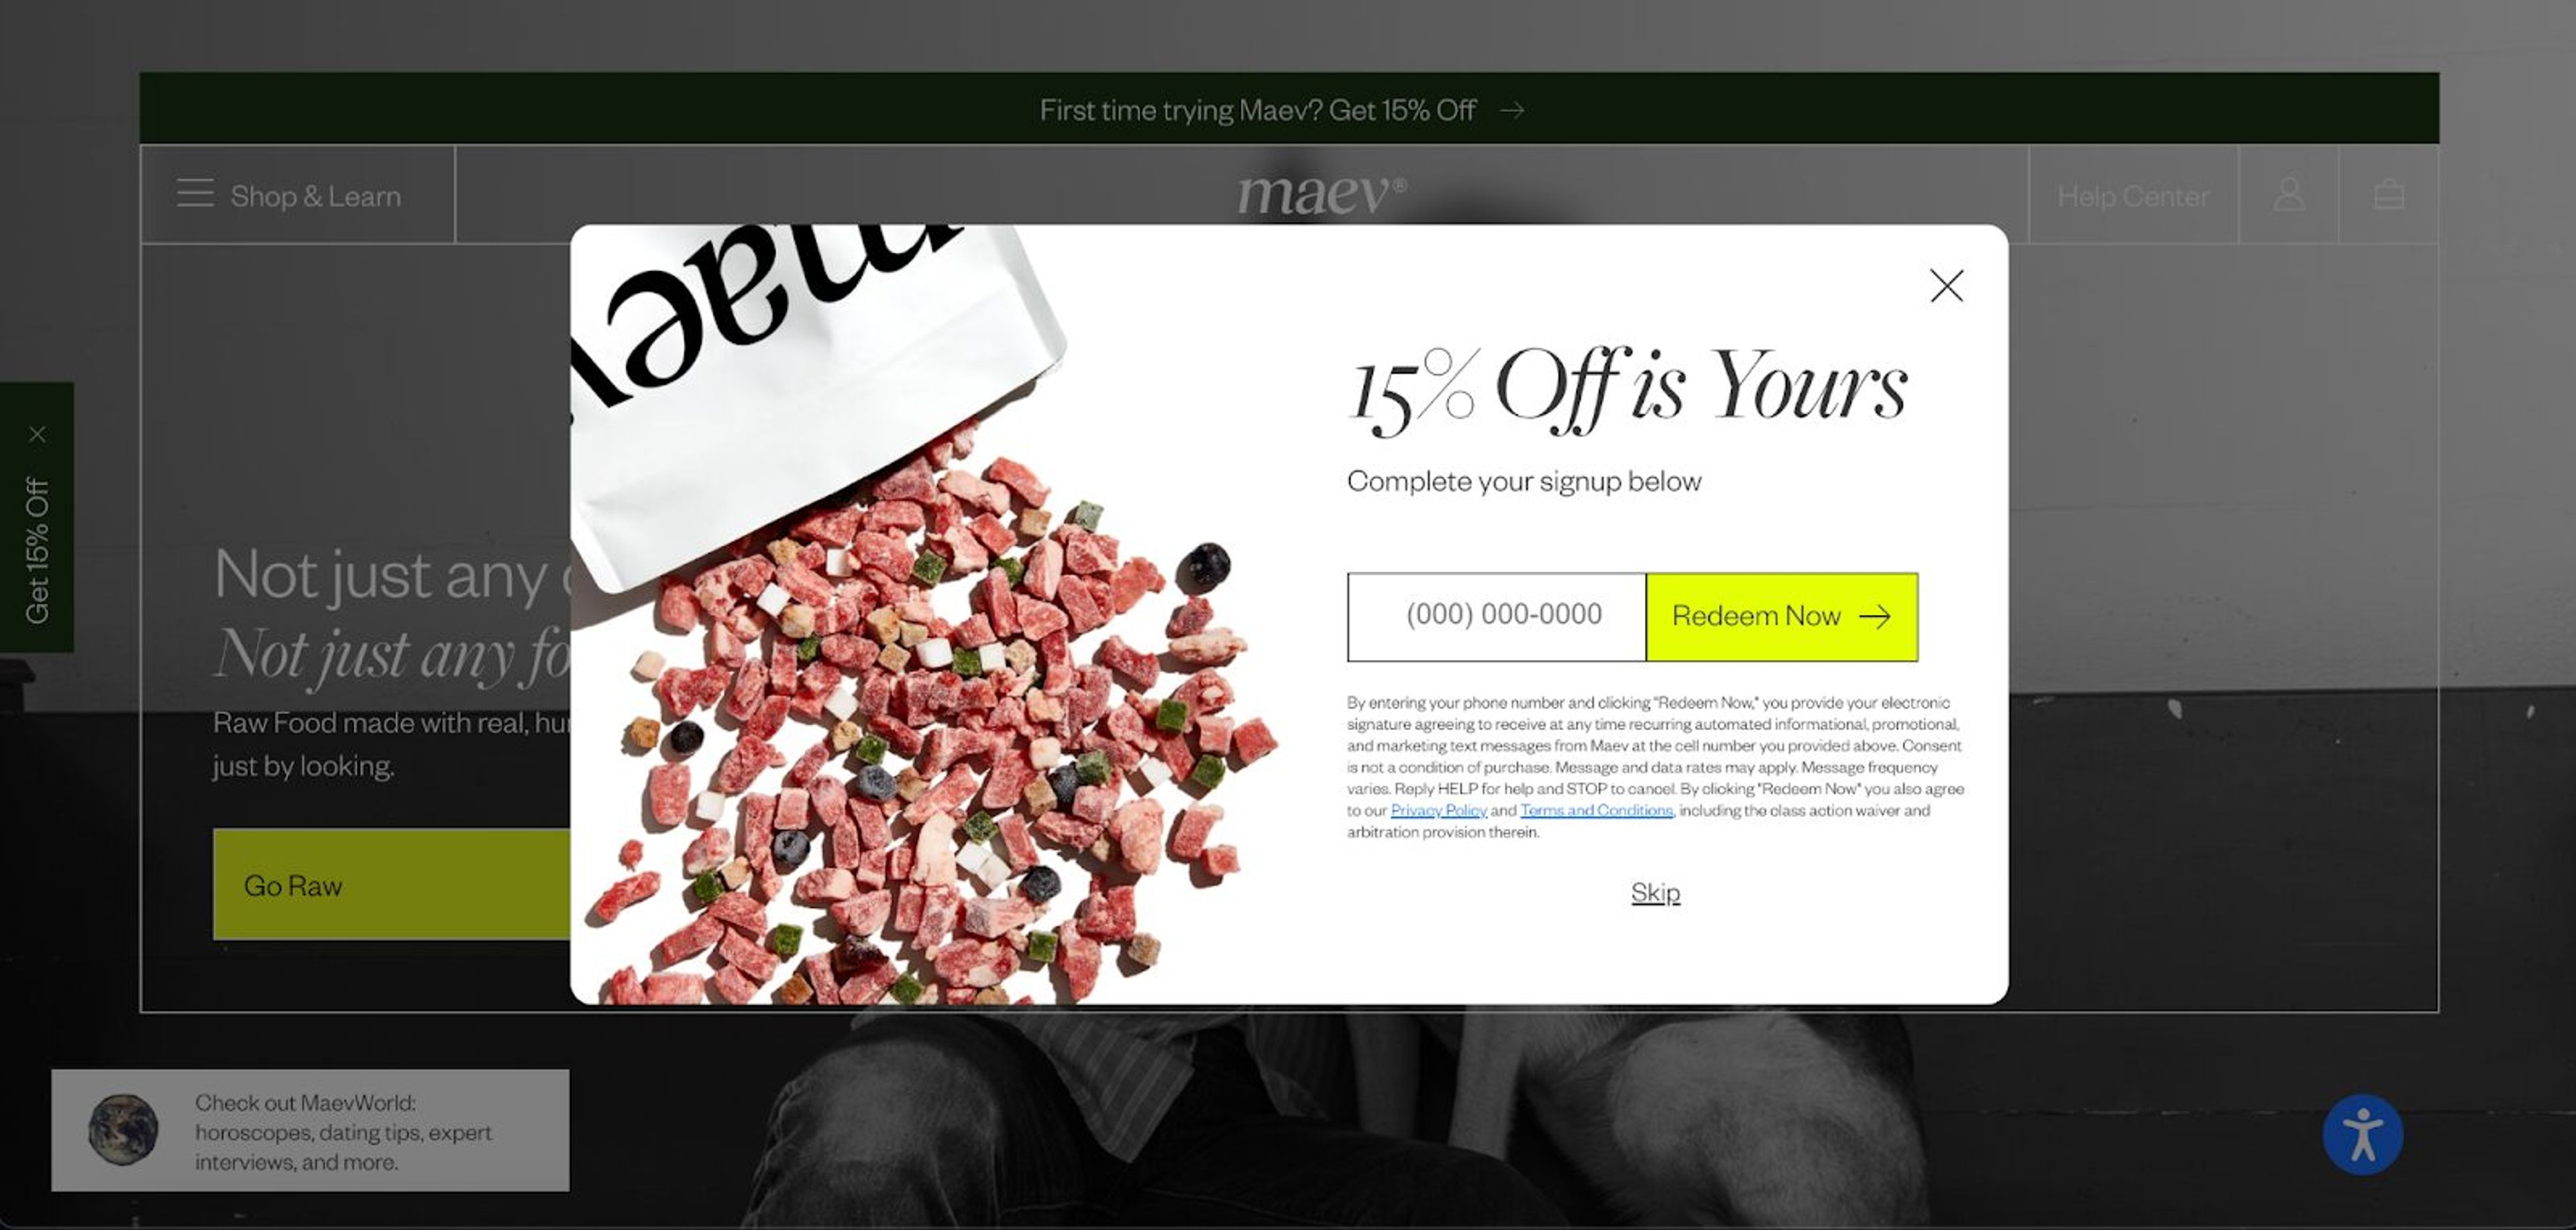The image size is (2576, 1230).
Task: Close the 15% Off popup
Action: [1946, 286]
